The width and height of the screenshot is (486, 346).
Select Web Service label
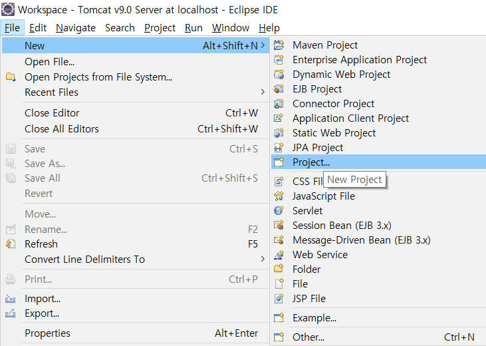click(x=320, y=254)
